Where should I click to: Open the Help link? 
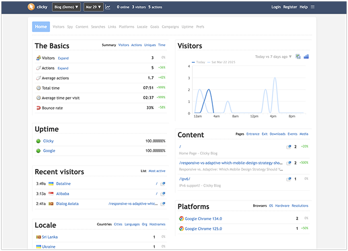pyautogui.click(x=304, y=7)
